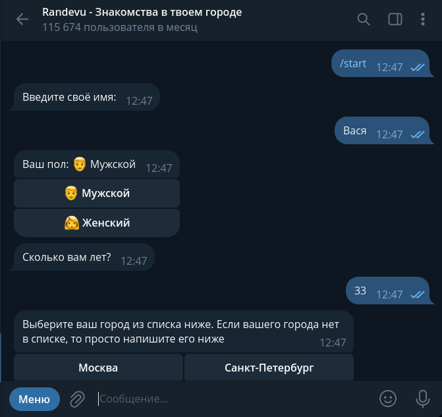The height and width of the screenshot is (417, 442).
Task: Choose the Мужской gender button
Action: [97, 193]
